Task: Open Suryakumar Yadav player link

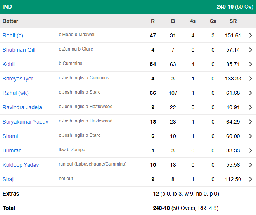Action: 26,122
